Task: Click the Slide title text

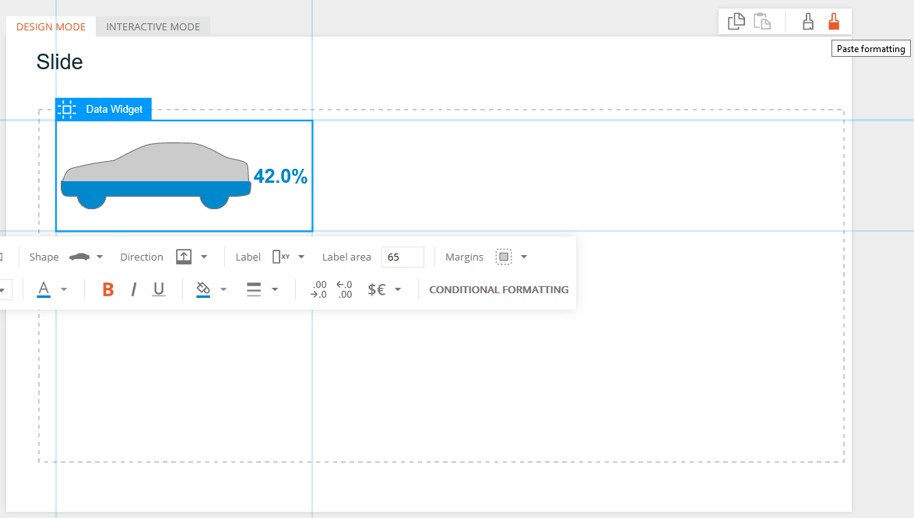Action: (x=59, y=61)
